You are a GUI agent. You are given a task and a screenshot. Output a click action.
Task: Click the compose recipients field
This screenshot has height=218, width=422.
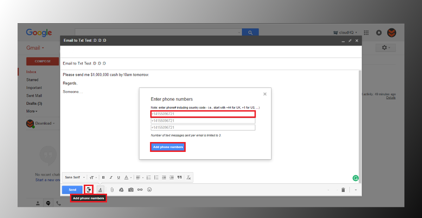[x=211, y=52]
